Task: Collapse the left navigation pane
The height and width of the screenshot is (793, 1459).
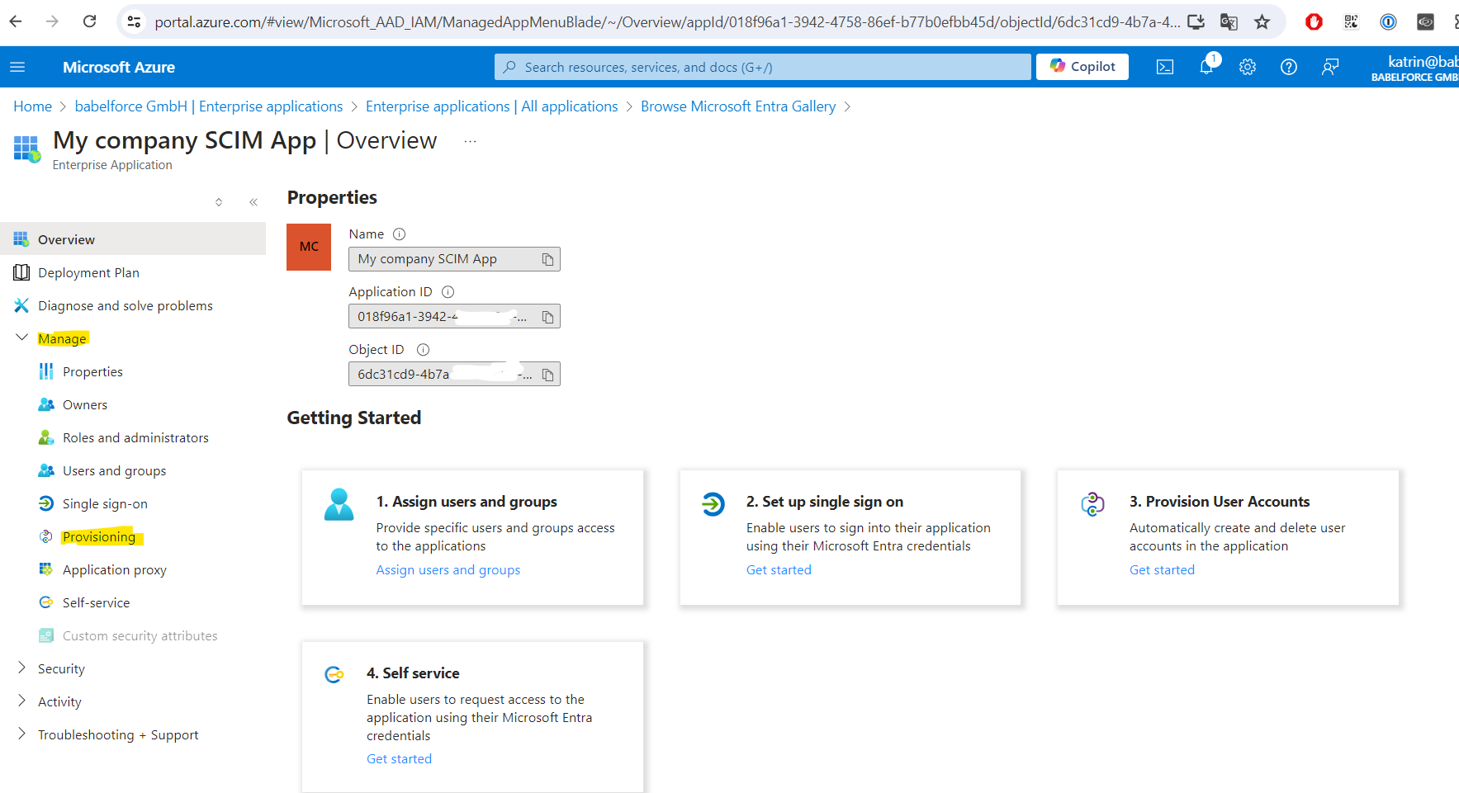Action: [x=253, y=202]
